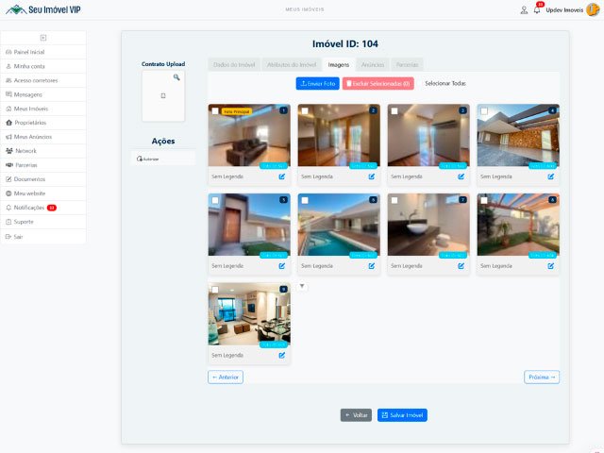Viewport: 604px width, 453px height.
Task: Select the checkbox on pool image 6
Action: tap(305, 201)
